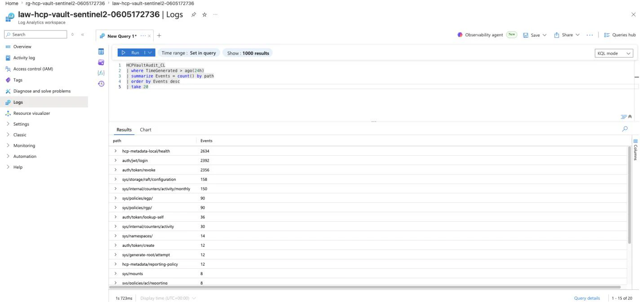Viewport: 642px width, 302px height.
Task: Add a new query tab with plus
Action: [x=159, y=36]
